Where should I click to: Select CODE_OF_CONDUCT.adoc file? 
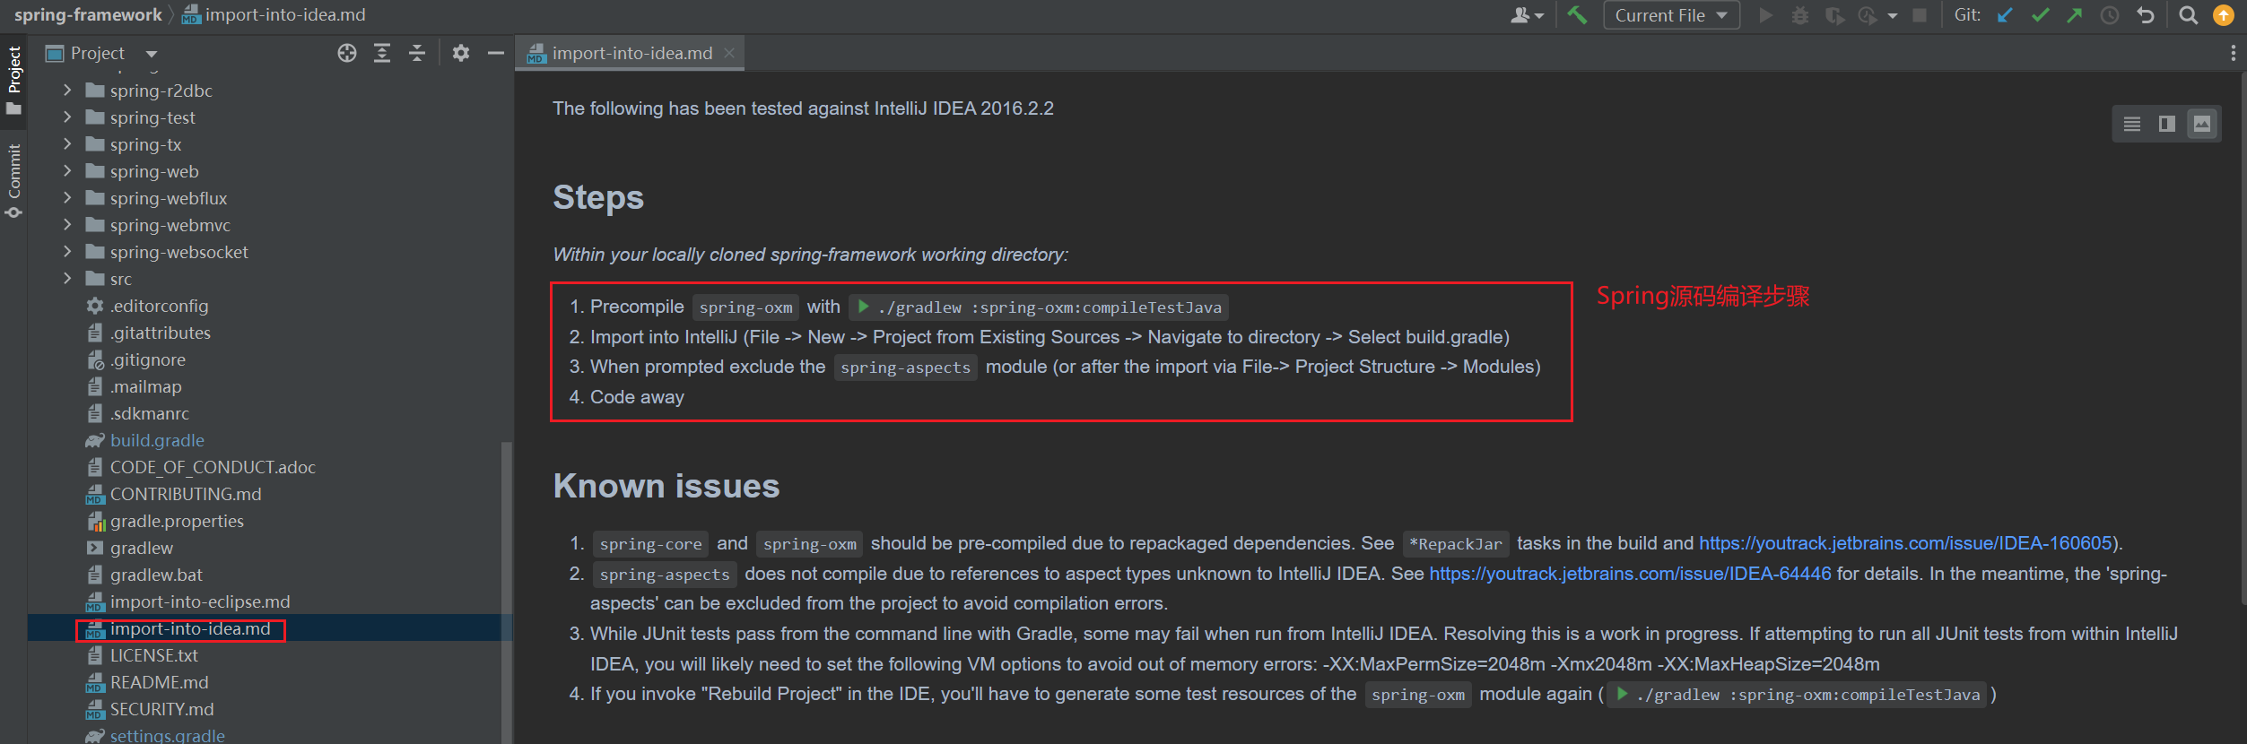(x=213, y=467)
